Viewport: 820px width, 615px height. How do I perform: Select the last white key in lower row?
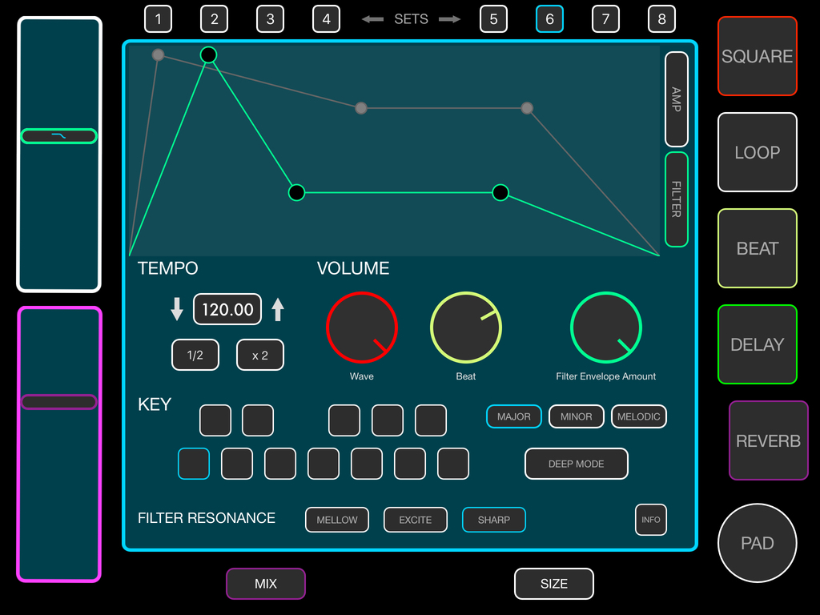point(453,464)
